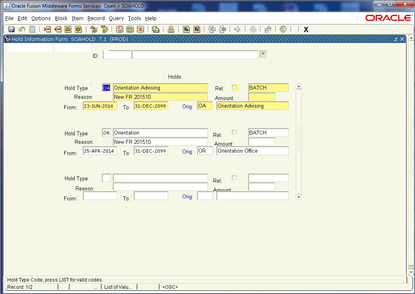Open the Options menu
Screen dimensions: 415x294
pyautogui.click(x=41, y=18)
